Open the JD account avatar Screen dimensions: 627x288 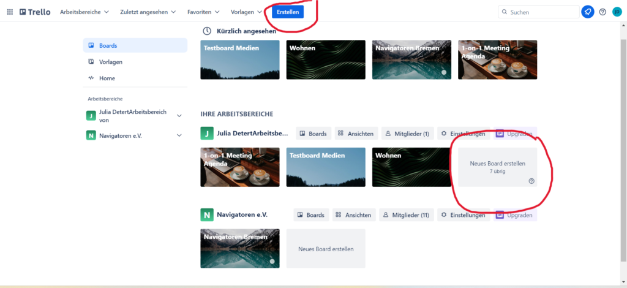[x=617, y=12]
